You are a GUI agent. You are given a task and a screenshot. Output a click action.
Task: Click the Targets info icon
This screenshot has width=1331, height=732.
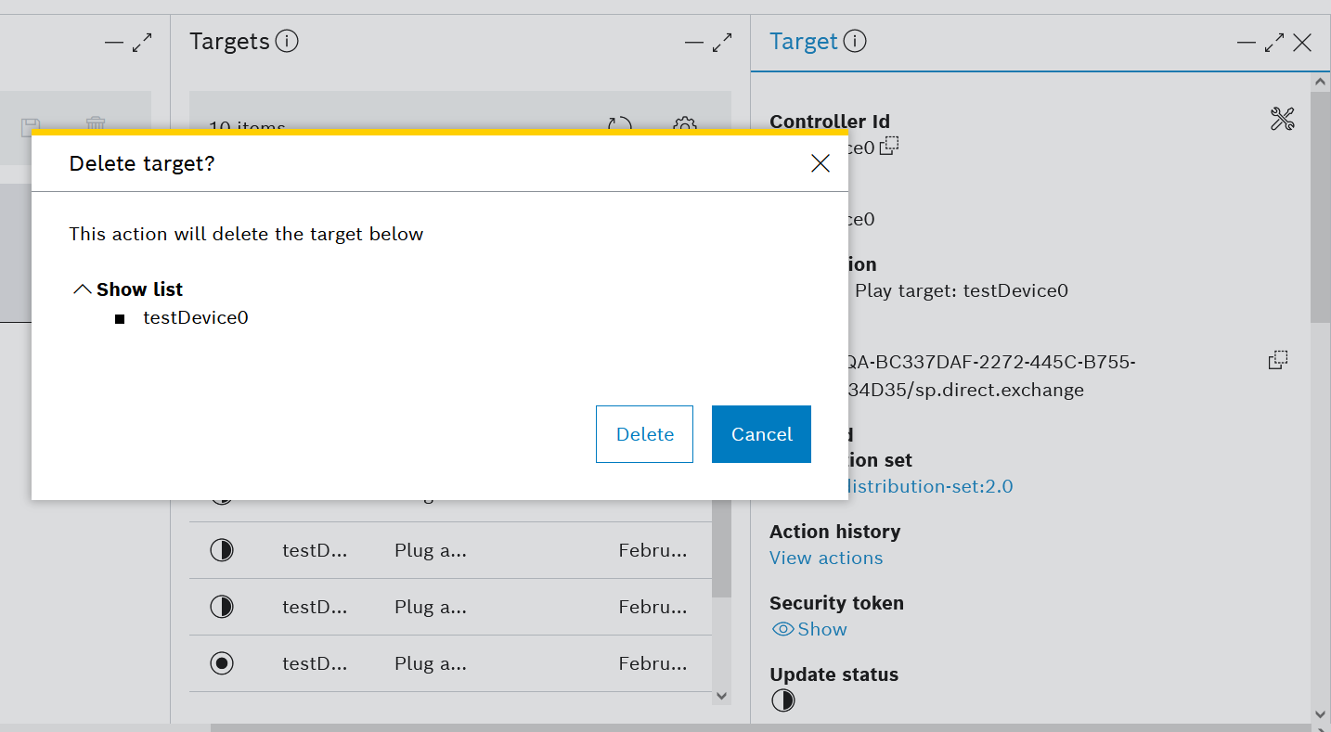pos(287,42)
